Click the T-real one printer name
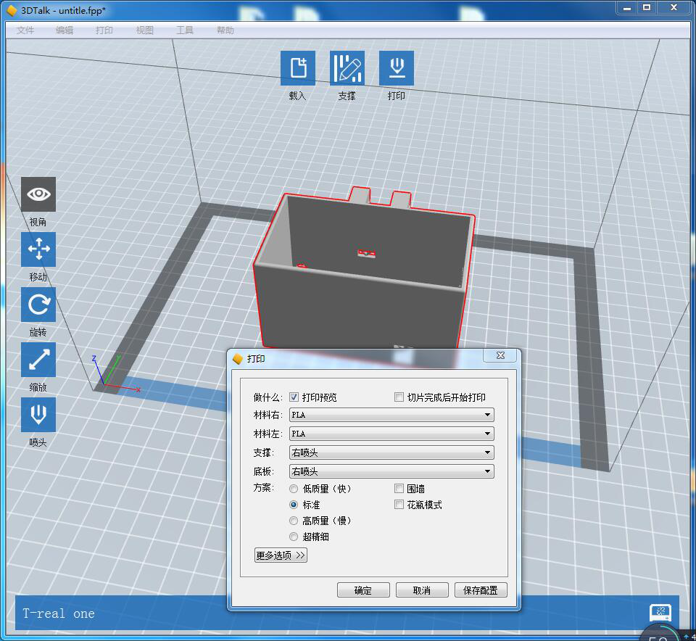696x641 pixels. [x=59, y=613]
